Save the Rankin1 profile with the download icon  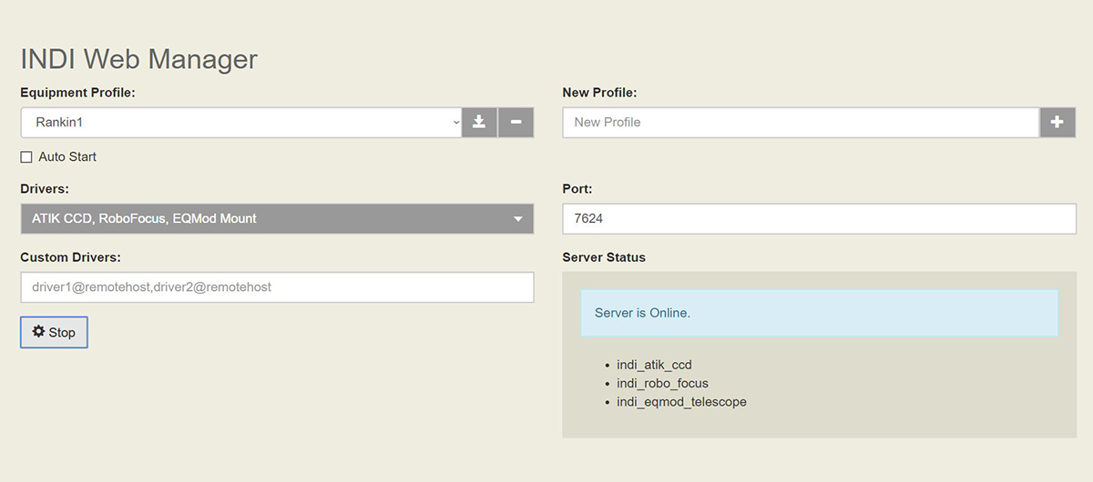pos(479,122)
